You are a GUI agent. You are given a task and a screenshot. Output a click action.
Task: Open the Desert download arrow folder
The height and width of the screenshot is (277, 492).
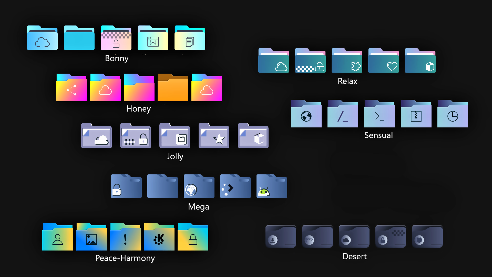point(280,236)
